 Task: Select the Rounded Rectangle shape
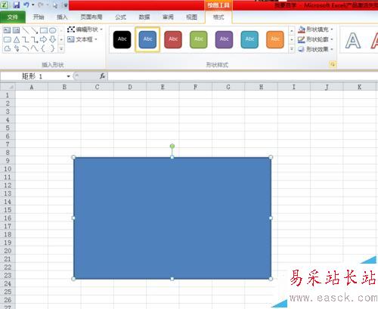click(x=8, y=39)
